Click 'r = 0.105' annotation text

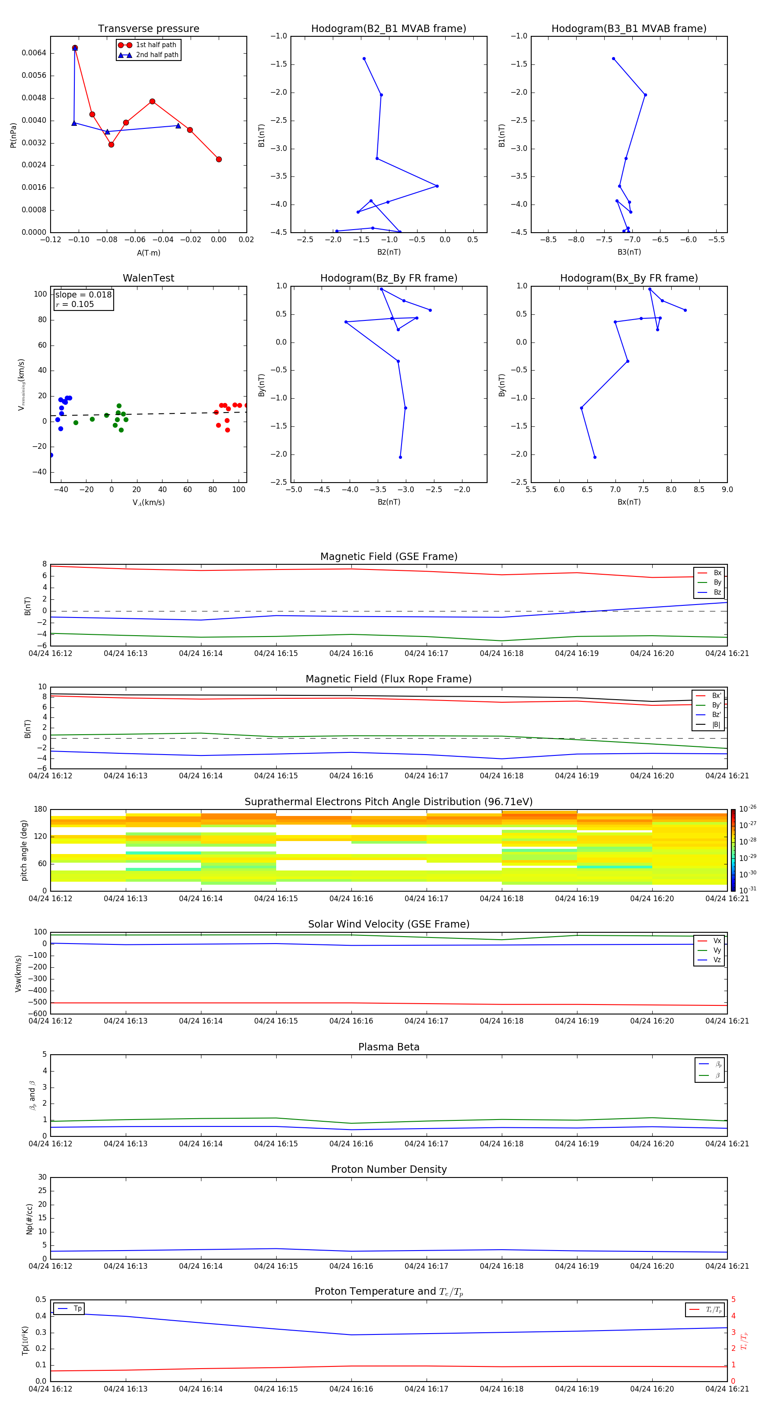tap(75, 304)
